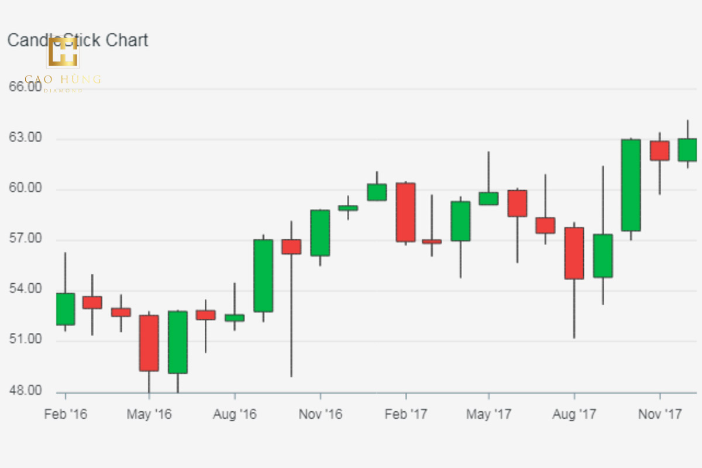The height and width of the screenshot is (468, 702).
Task: Select the tall green October 2017 candlestick
Action: click(x=631, y=185)
